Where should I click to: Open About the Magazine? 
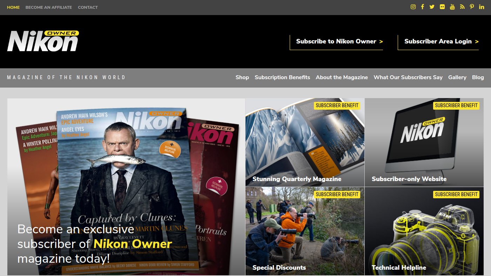pyautogui.click(x=342, y=77)
